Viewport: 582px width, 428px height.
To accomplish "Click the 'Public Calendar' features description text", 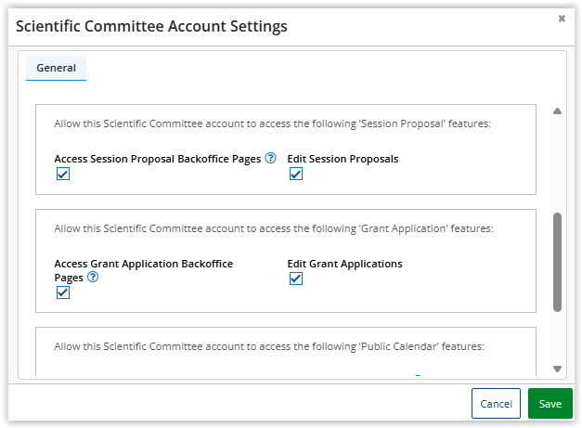I will pos(270,346).
